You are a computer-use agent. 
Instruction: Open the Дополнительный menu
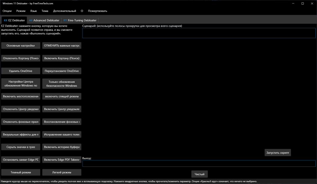65,11
